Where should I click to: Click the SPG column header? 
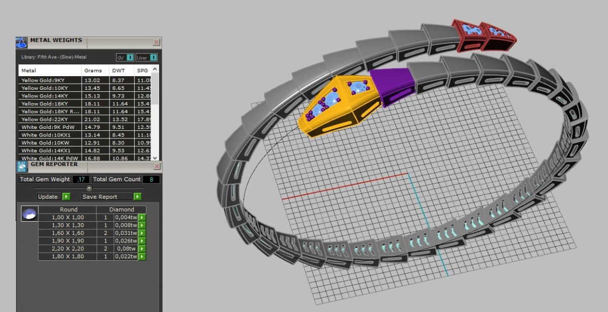tap(143, 71)
